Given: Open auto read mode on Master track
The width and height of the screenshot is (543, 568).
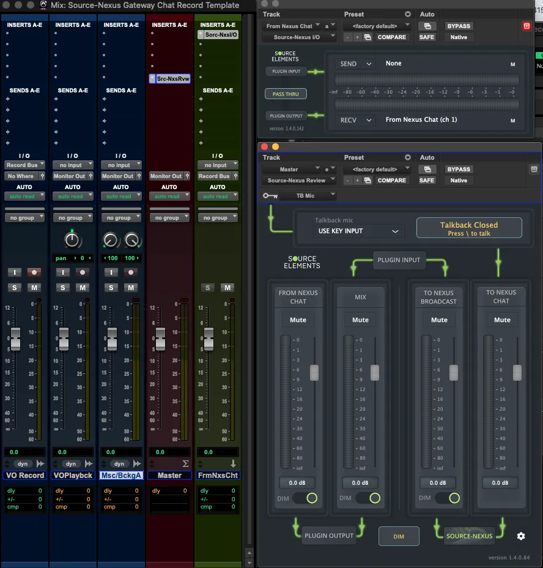Looking at the screenshot, I should [x=169, y=196].
